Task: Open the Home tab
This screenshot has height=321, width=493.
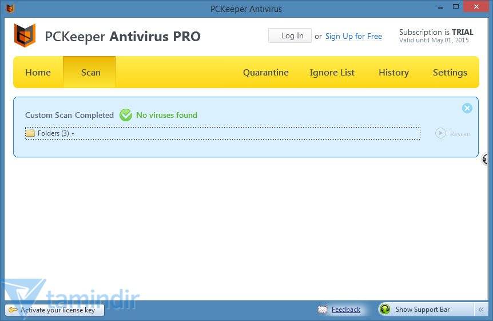Action: click(38, 73)
